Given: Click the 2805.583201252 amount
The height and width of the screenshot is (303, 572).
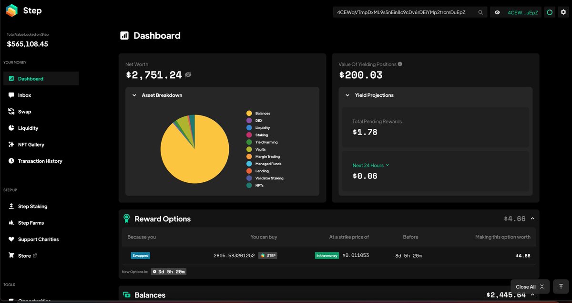Looking at the screenshot, I should pyautogui.click(x=234, y=255).
